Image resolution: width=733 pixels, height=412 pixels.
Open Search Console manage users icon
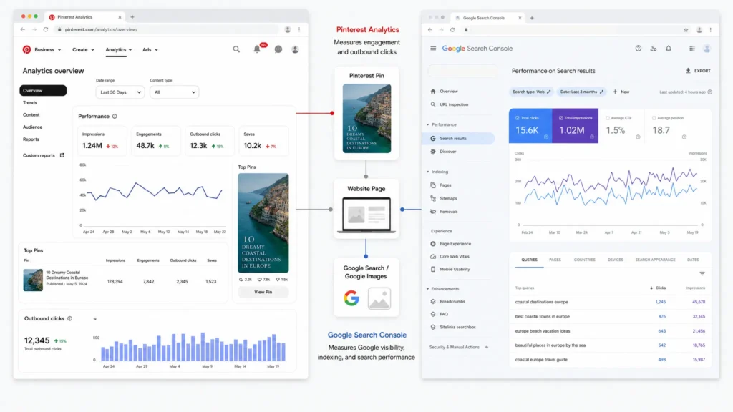[654, 49]
